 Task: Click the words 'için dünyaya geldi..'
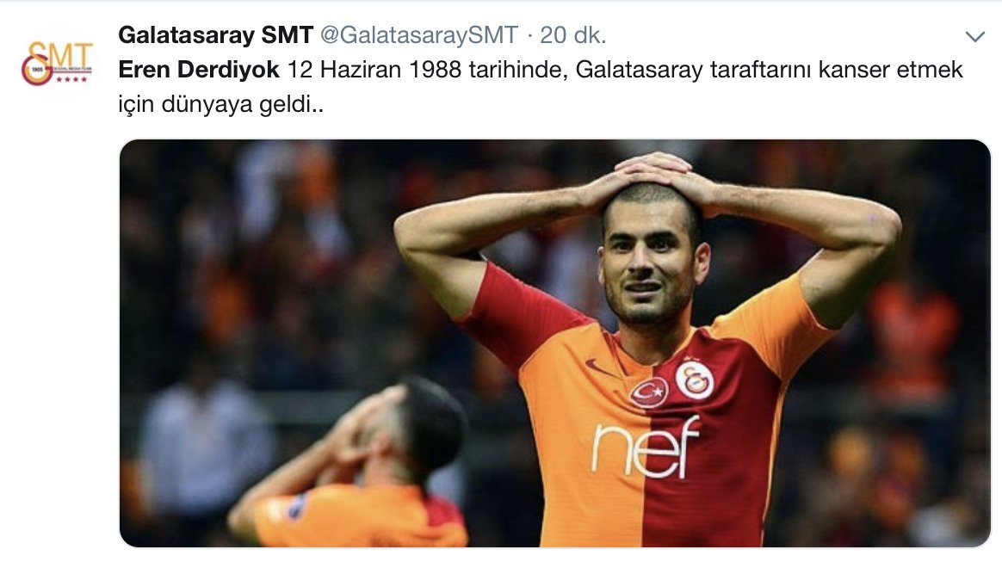(221, 104)
